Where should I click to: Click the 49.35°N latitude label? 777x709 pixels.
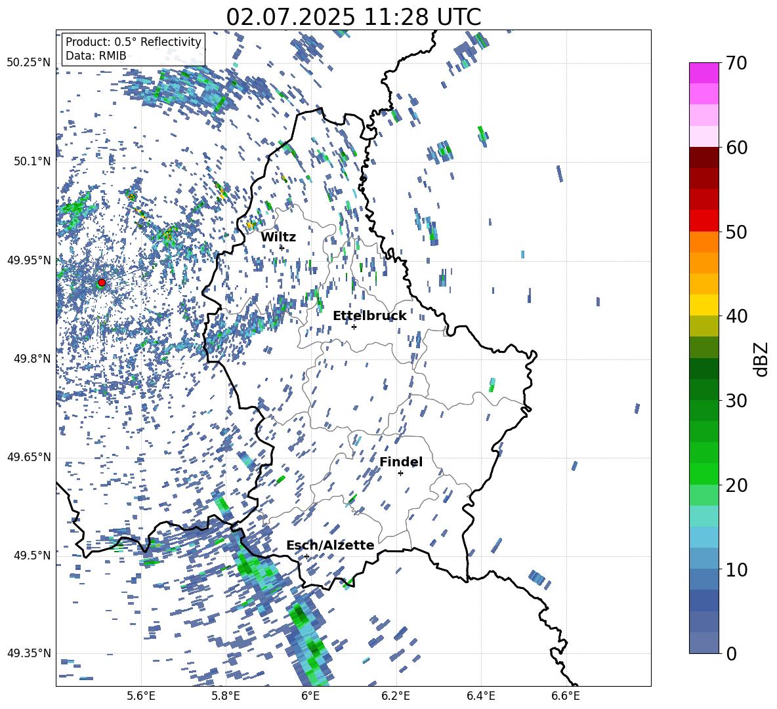point(29,653)
